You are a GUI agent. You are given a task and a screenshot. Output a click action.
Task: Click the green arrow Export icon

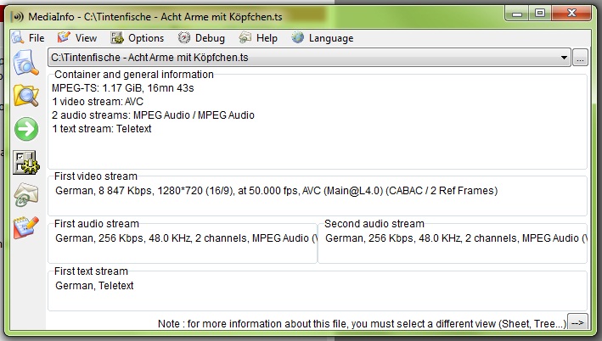click(26, 129)
